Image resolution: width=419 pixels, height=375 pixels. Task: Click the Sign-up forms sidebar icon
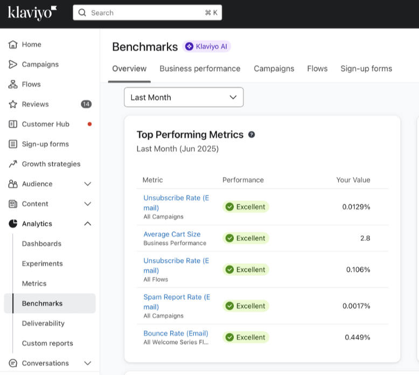tap(13, 144)
